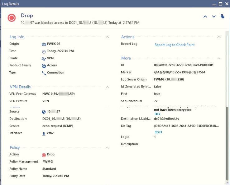Screen dimensions: 230x185
Task: Click the Drop action icon under Policy
Action: pos(44,154)
